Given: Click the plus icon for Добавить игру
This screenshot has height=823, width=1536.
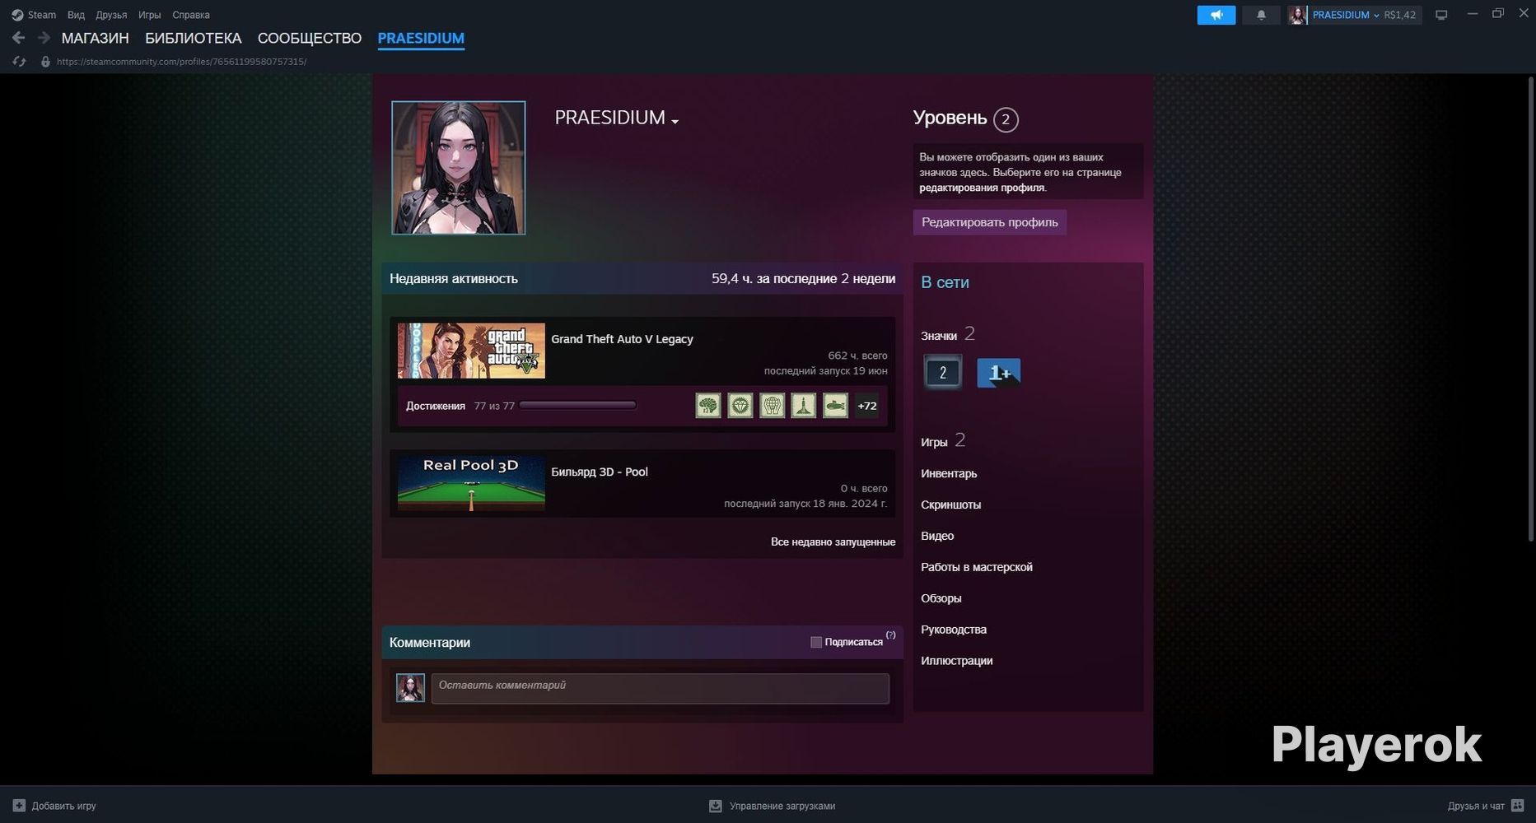Looking at the screenshot, I should pyautogui.click(x=19, y=806).
